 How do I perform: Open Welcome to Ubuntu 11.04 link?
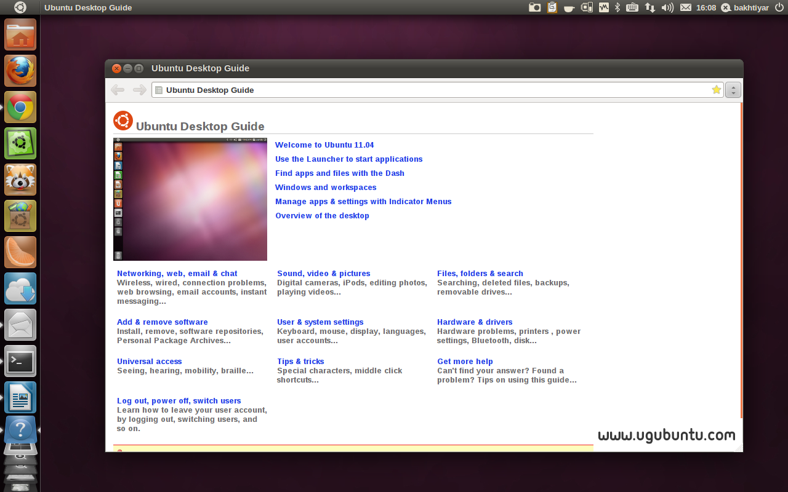pyautogui.click(x=324, y=145)
